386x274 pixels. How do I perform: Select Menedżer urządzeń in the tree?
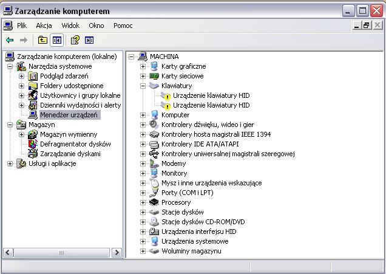click(69, 115)
